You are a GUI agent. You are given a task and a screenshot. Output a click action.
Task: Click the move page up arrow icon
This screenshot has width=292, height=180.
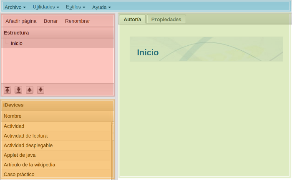pos(30,90)
